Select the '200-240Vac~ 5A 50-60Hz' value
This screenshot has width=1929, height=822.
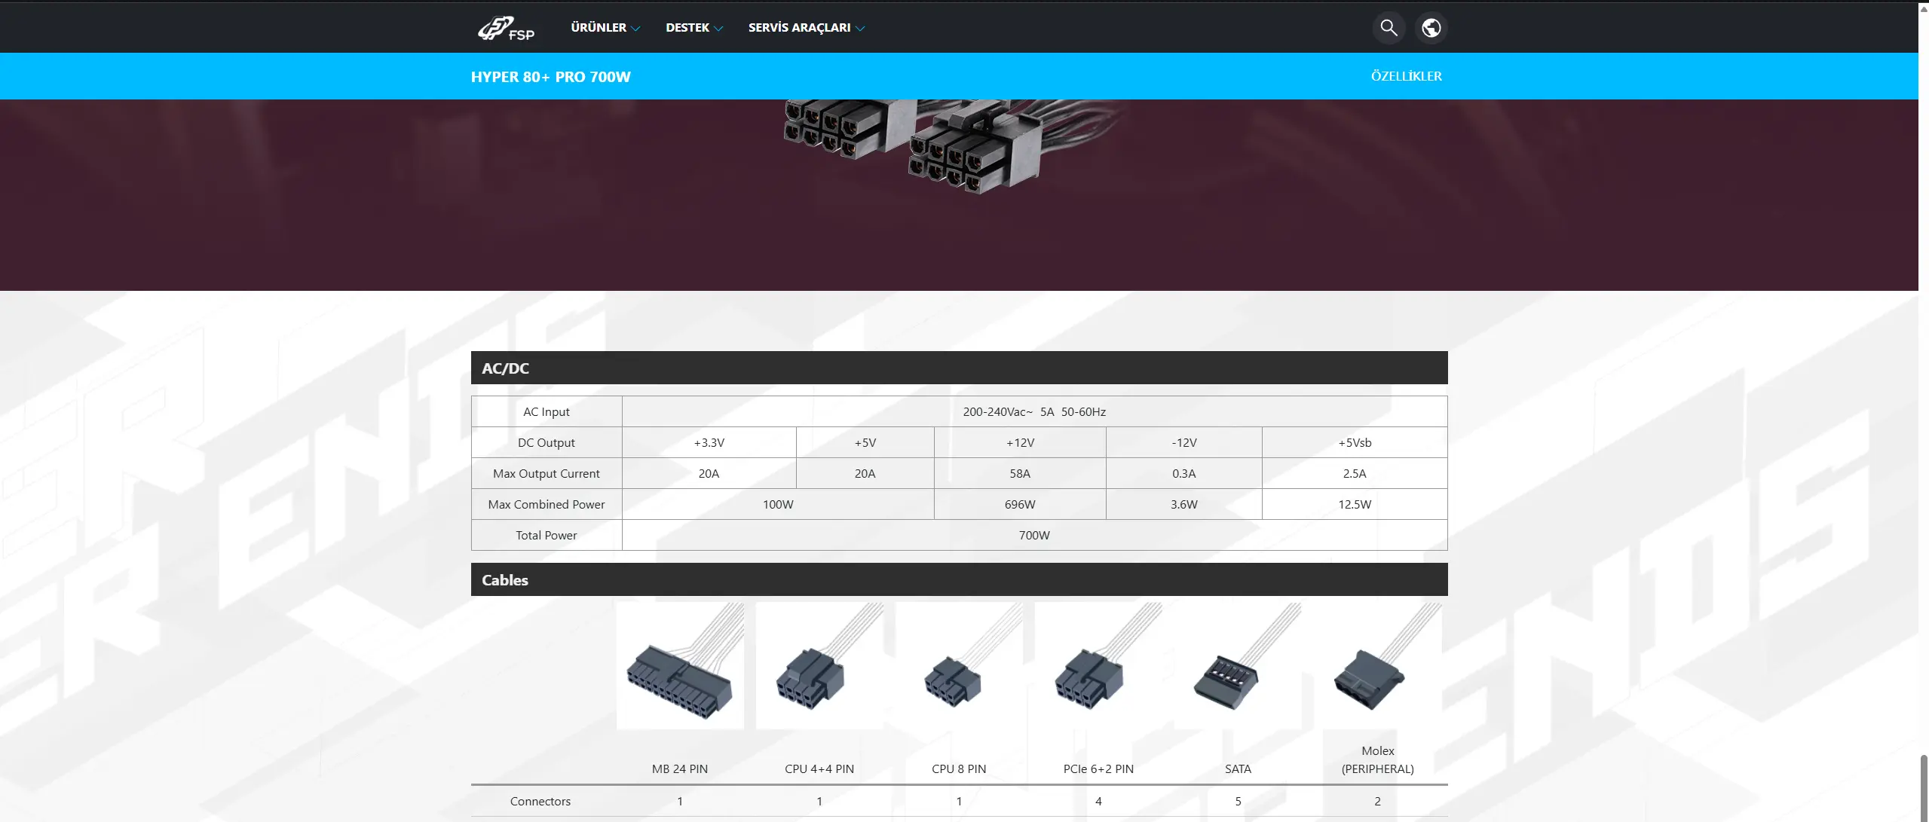[x=1034, y=411]
